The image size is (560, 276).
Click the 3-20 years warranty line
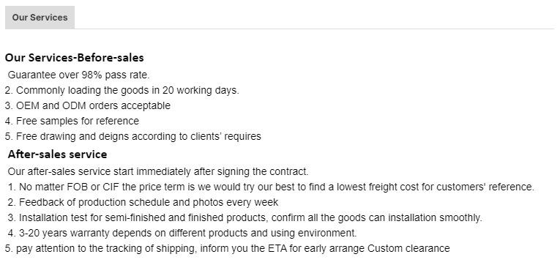[182, 233]
